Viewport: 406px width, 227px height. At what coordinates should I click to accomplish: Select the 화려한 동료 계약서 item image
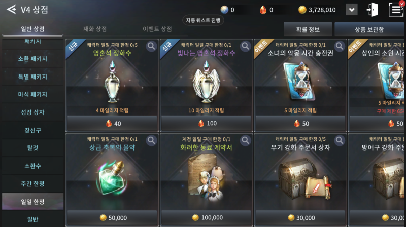(x=206, y=178)
